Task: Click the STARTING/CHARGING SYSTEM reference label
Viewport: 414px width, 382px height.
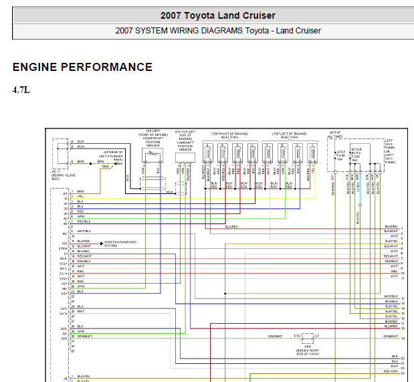Action: pyautogui.click(x=120, y=244)
